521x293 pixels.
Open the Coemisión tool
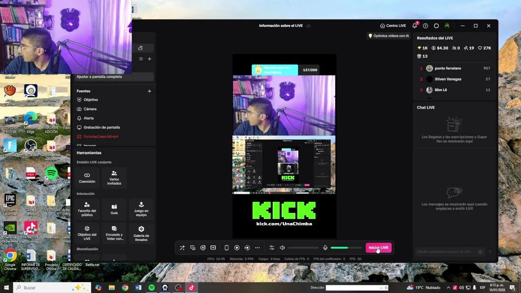(87, 178)
